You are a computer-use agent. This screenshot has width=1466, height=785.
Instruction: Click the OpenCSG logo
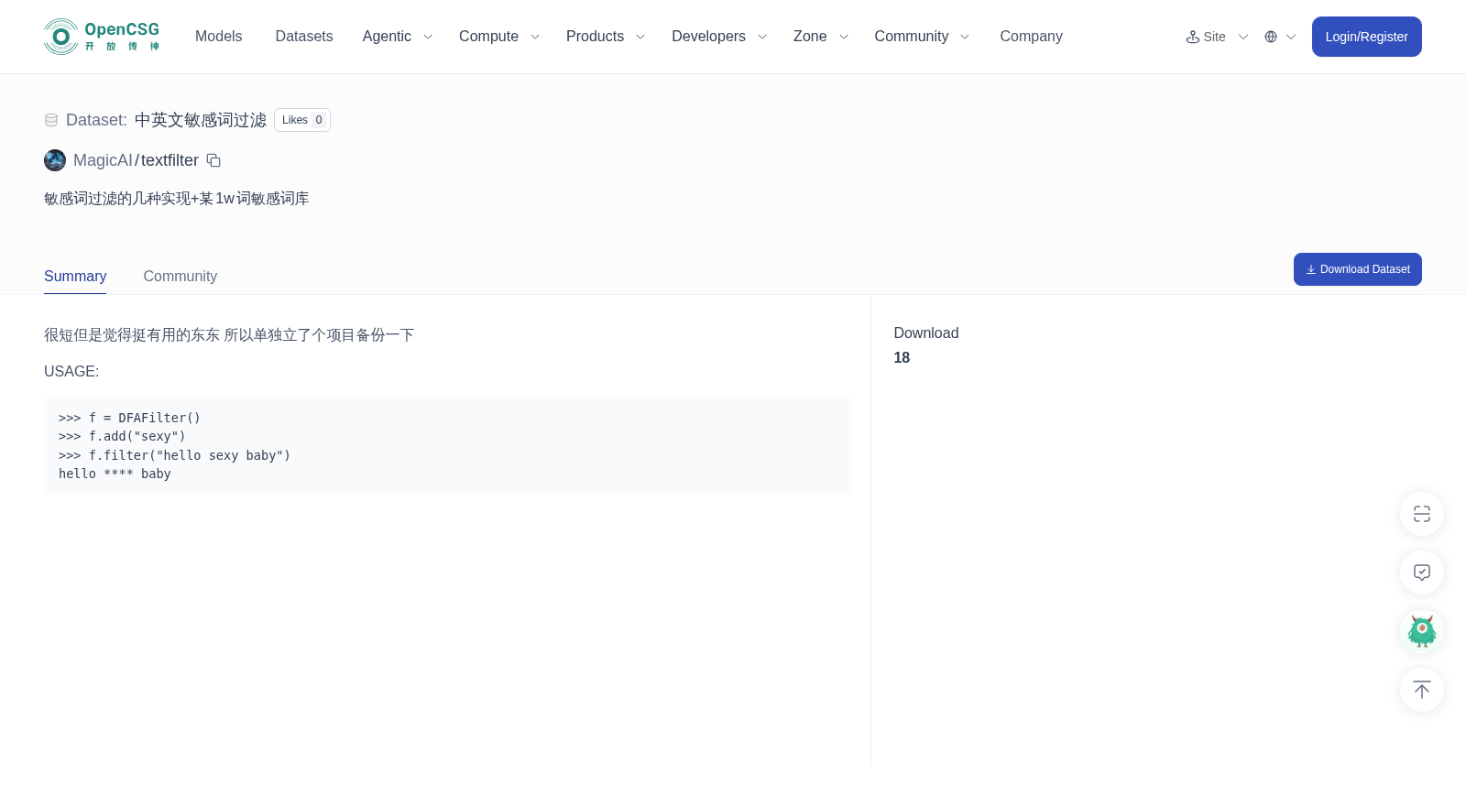102,37
